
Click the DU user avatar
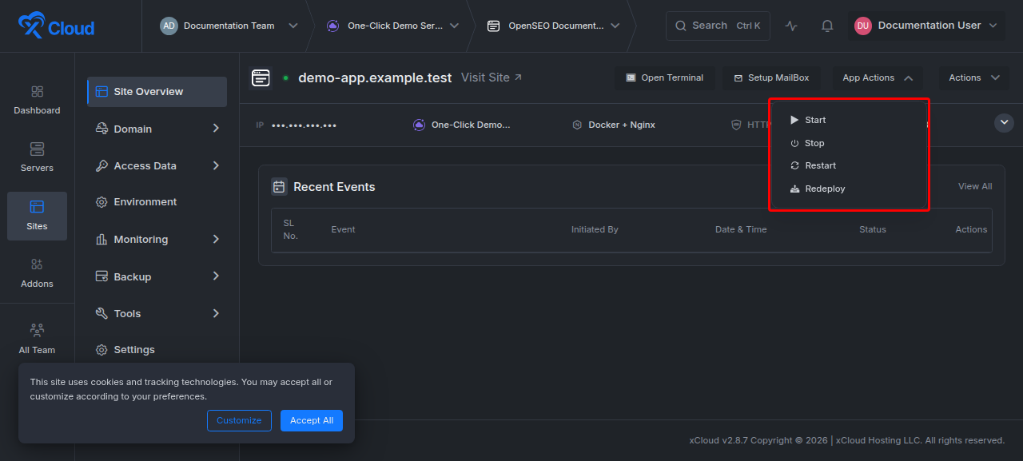863,26
